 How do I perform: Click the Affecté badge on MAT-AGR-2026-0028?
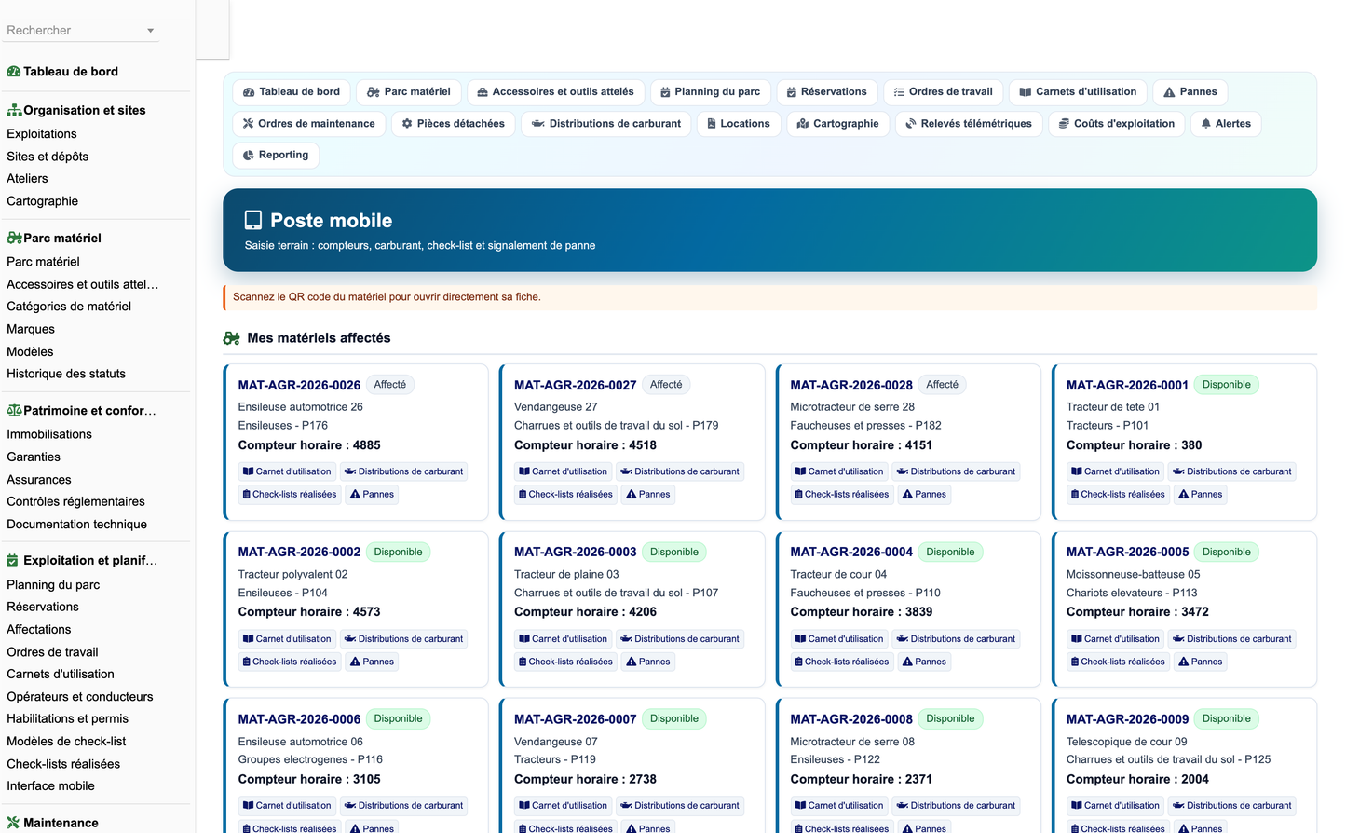[942, 384]
